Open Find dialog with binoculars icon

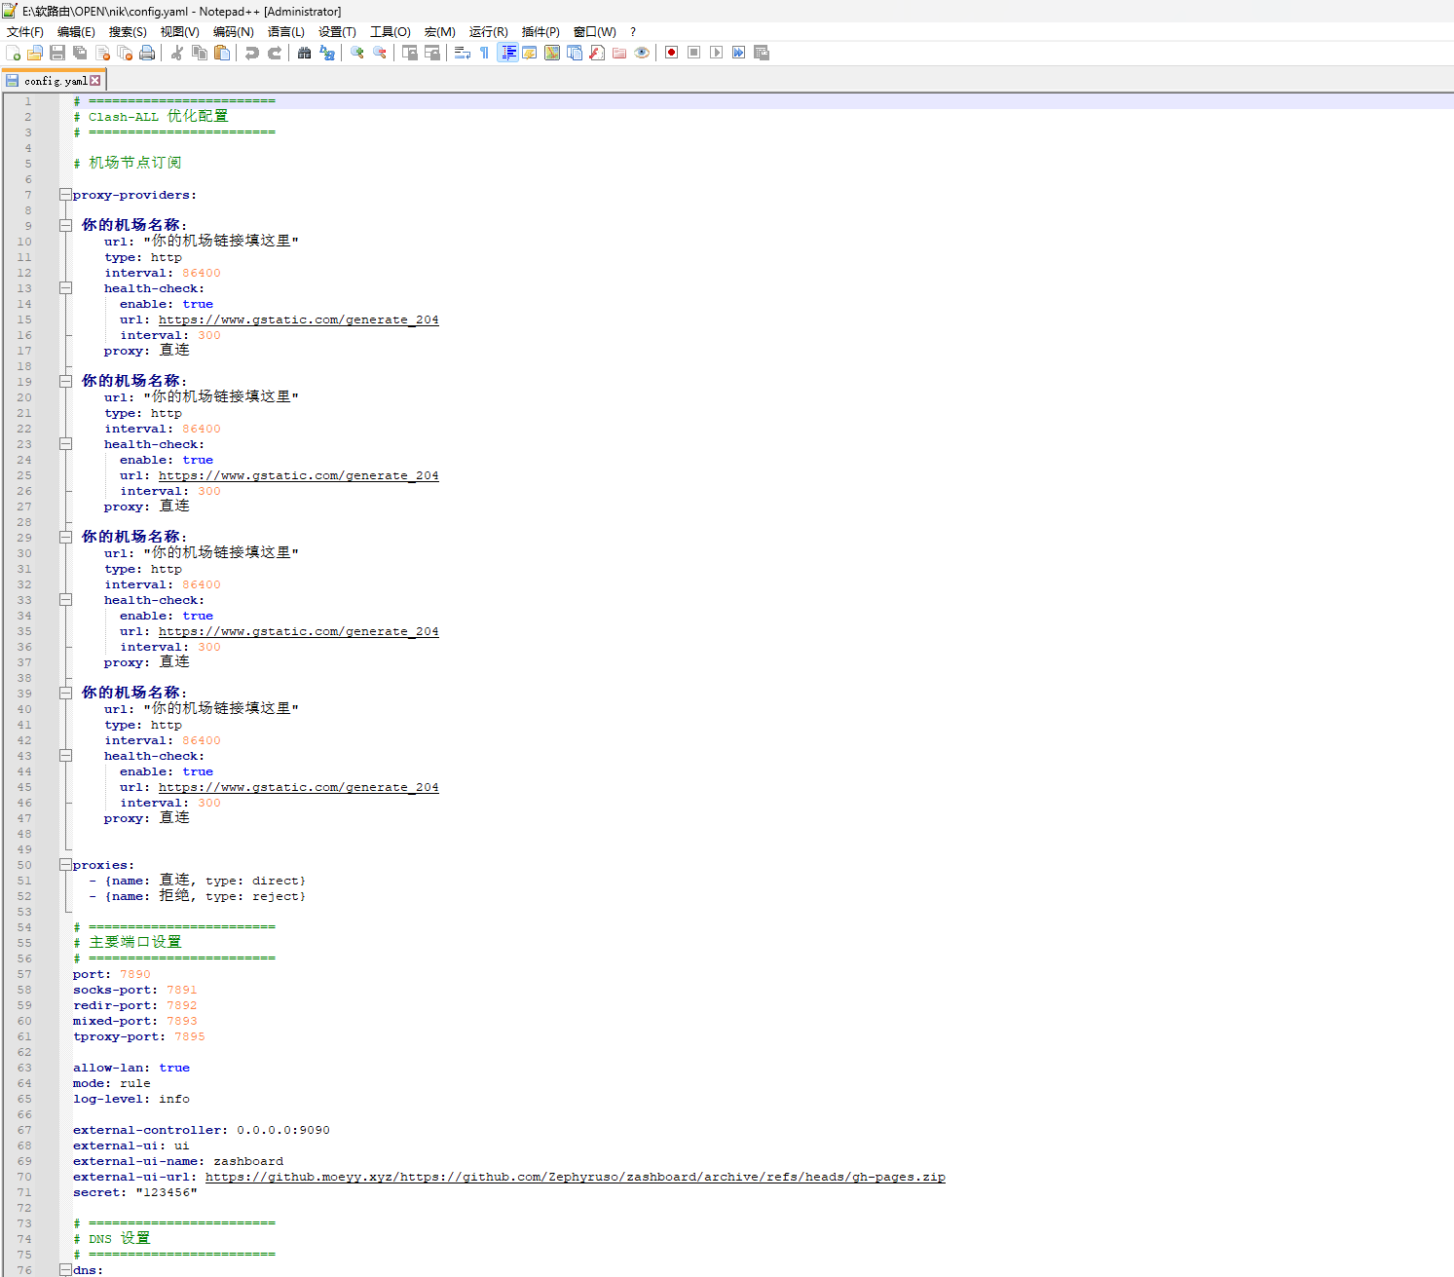pos(304,53)
